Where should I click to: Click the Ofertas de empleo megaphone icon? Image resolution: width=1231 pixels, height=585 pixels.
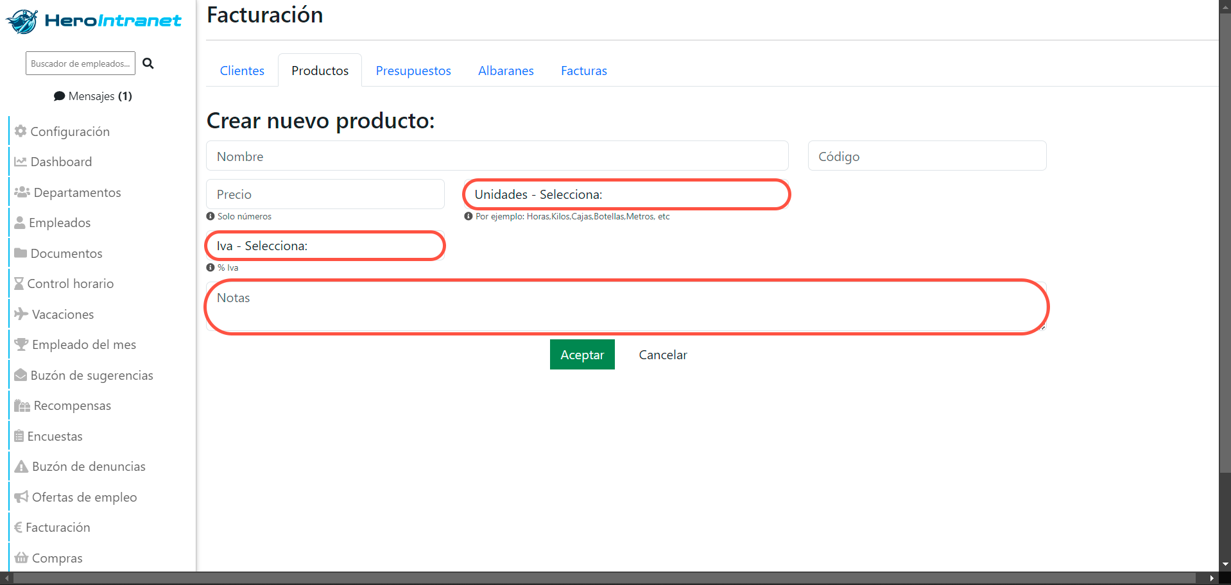pos(21,496)
